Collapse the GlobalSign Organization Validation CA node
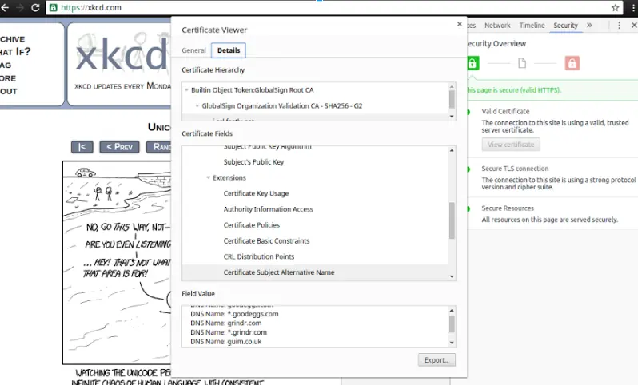 pyautogui.click(x=197, y=105)
